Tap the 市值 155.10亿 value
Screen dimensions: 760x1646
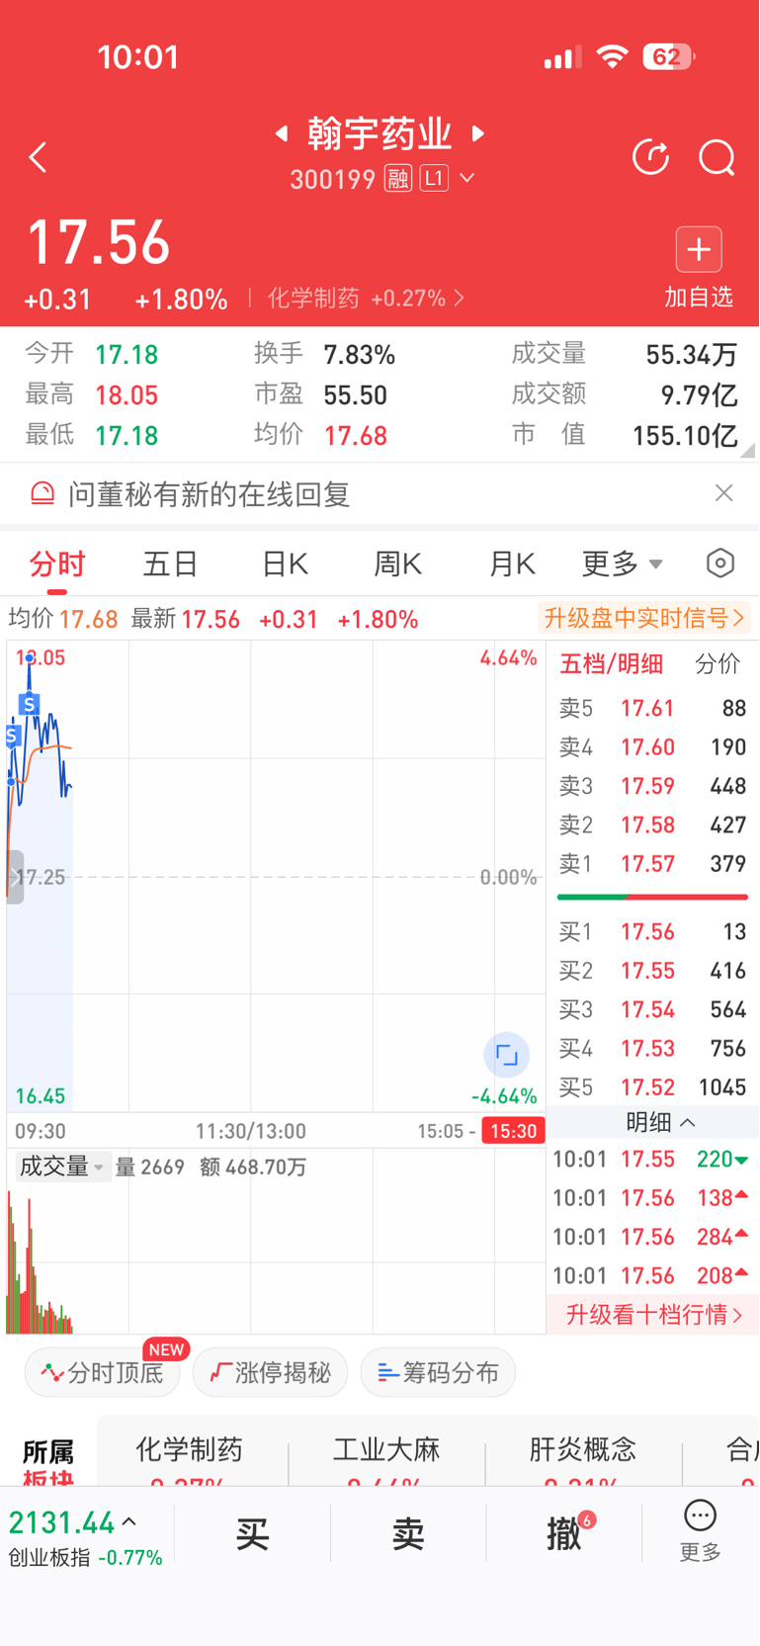(685, 436)
